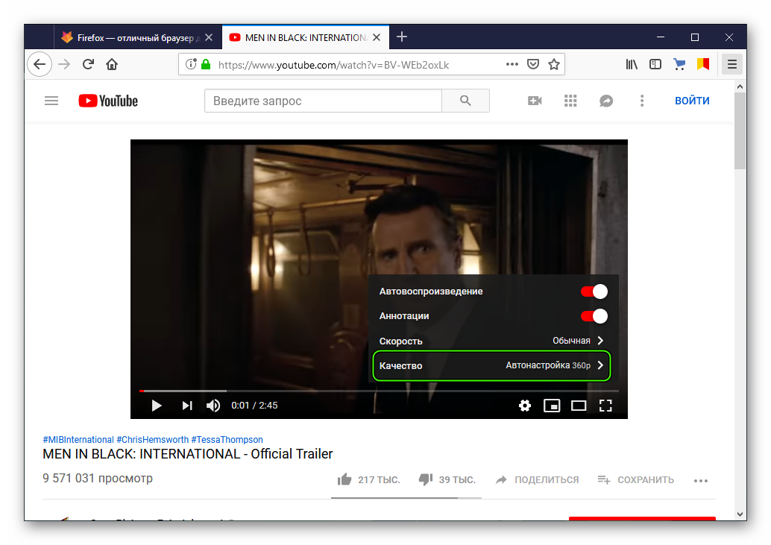The width and height of the screenshot is (771, 545).
Task: Click the scrollbar down arrow
Action: [740, 514]
